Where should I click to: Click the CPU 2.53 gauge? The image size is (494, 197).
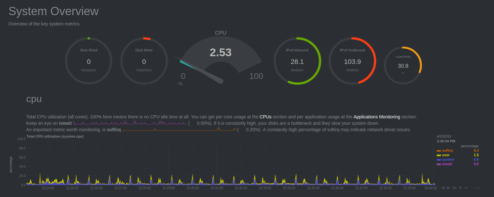[221, 58]
